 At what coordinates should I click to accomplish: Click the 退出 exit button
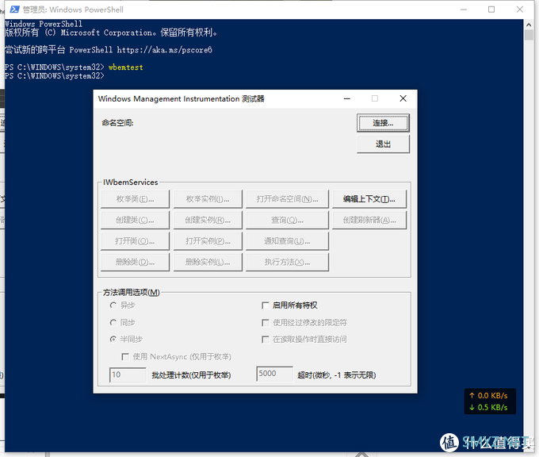coord(383,144)
